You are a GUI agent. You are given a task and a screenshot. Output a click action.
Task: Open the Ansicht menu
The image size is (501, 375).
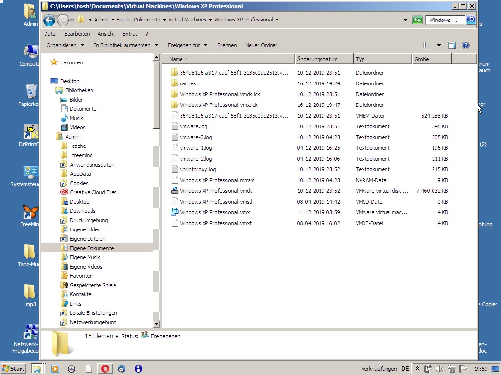(x=106, y=34)
